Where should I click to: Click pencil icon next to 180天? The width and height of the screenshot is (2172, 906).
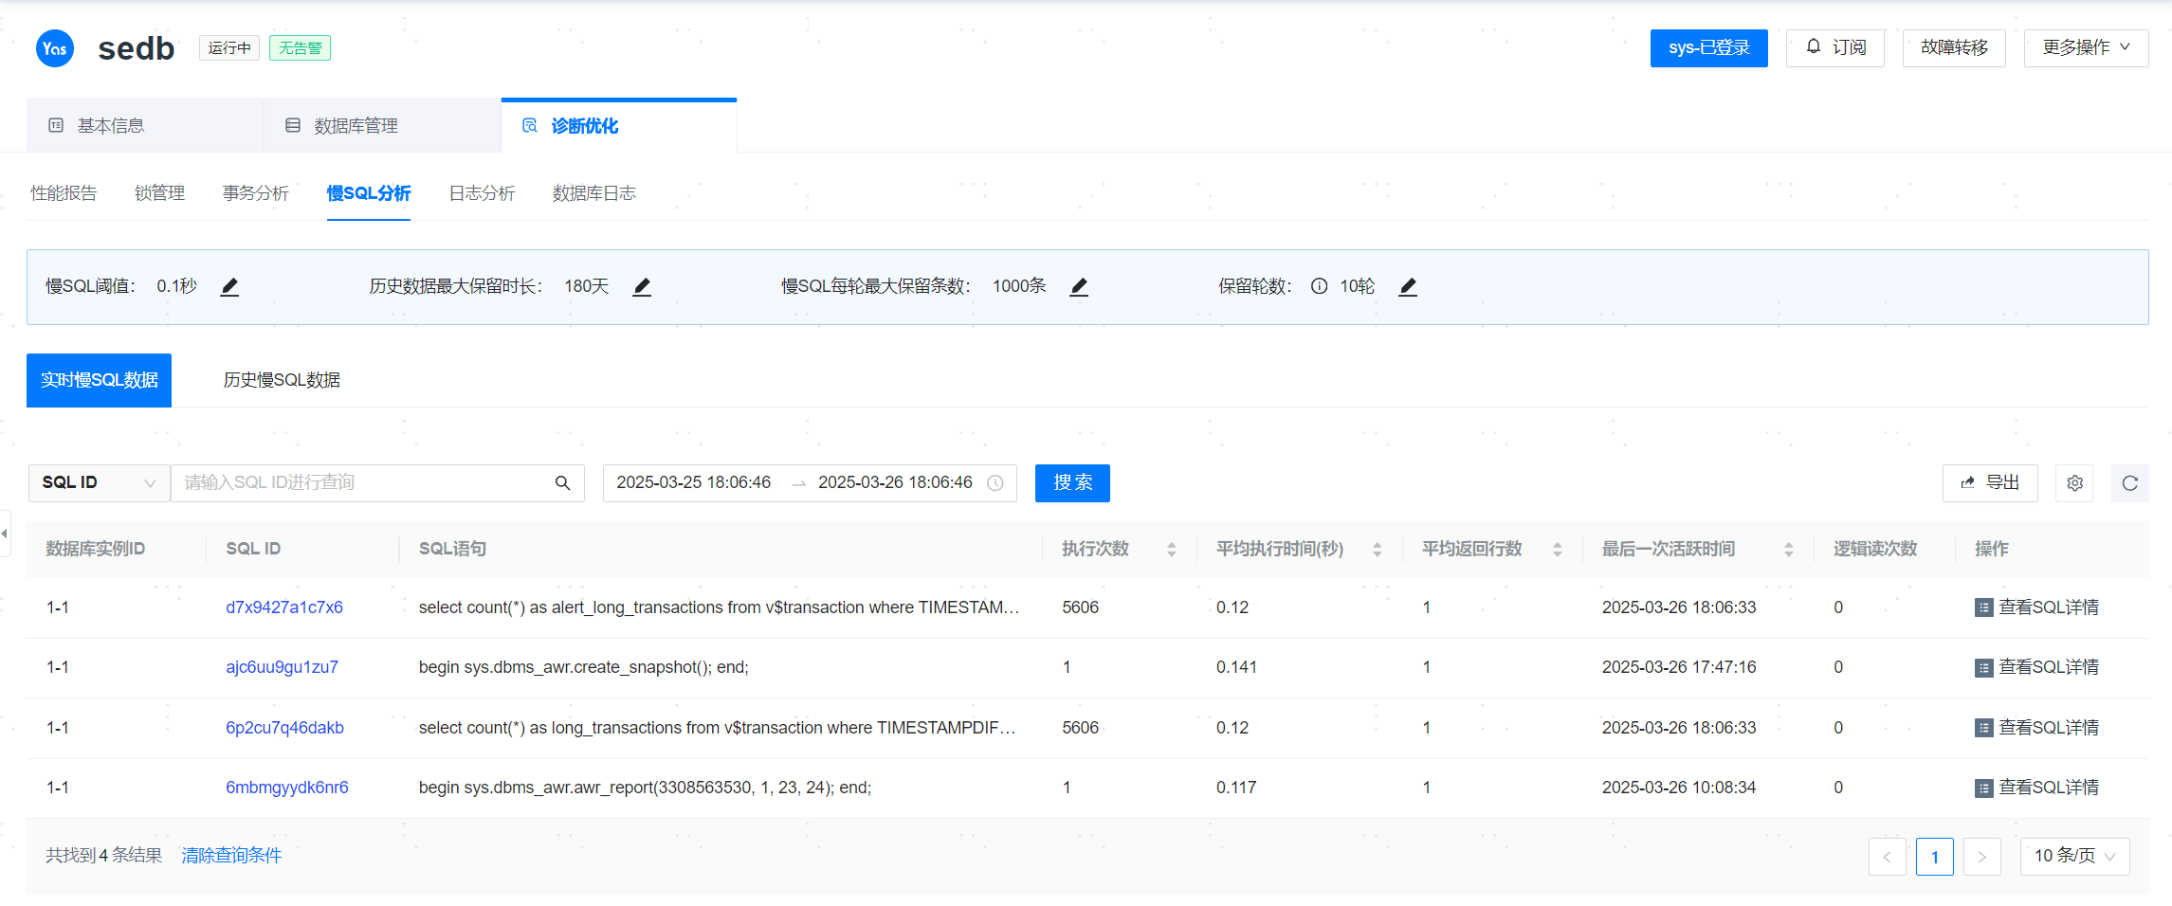(x=642, y=286)
